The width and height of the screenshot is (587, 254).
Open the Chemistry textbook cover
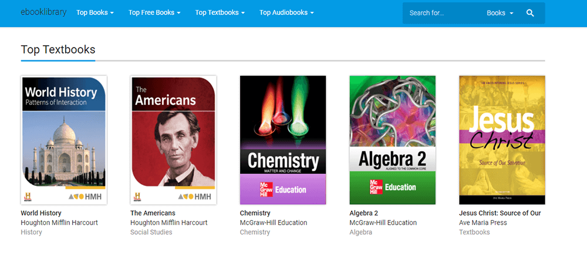click(x=283, y=140)
